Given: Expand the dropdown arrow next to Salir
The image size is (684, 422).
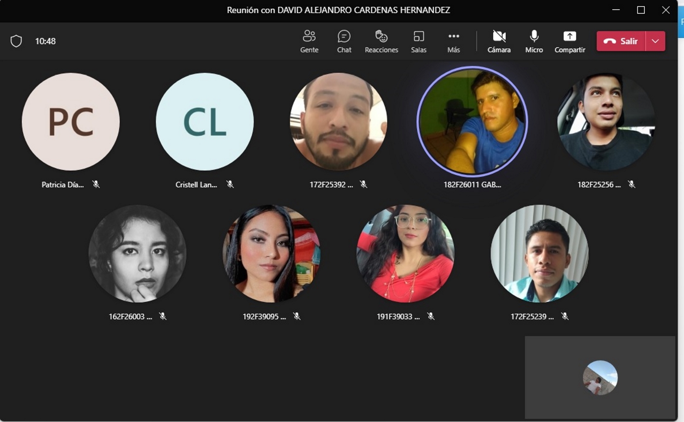Looking at the screenshot, I should (x=655, y=41).
